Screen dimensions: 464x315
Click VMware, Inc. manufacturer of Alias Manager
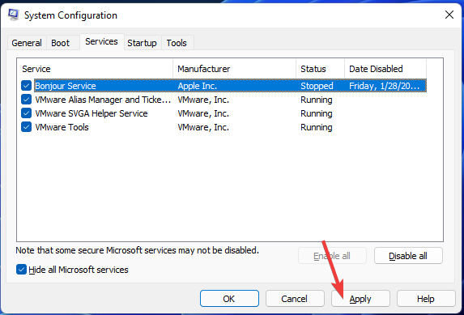[x=203, y=100]
